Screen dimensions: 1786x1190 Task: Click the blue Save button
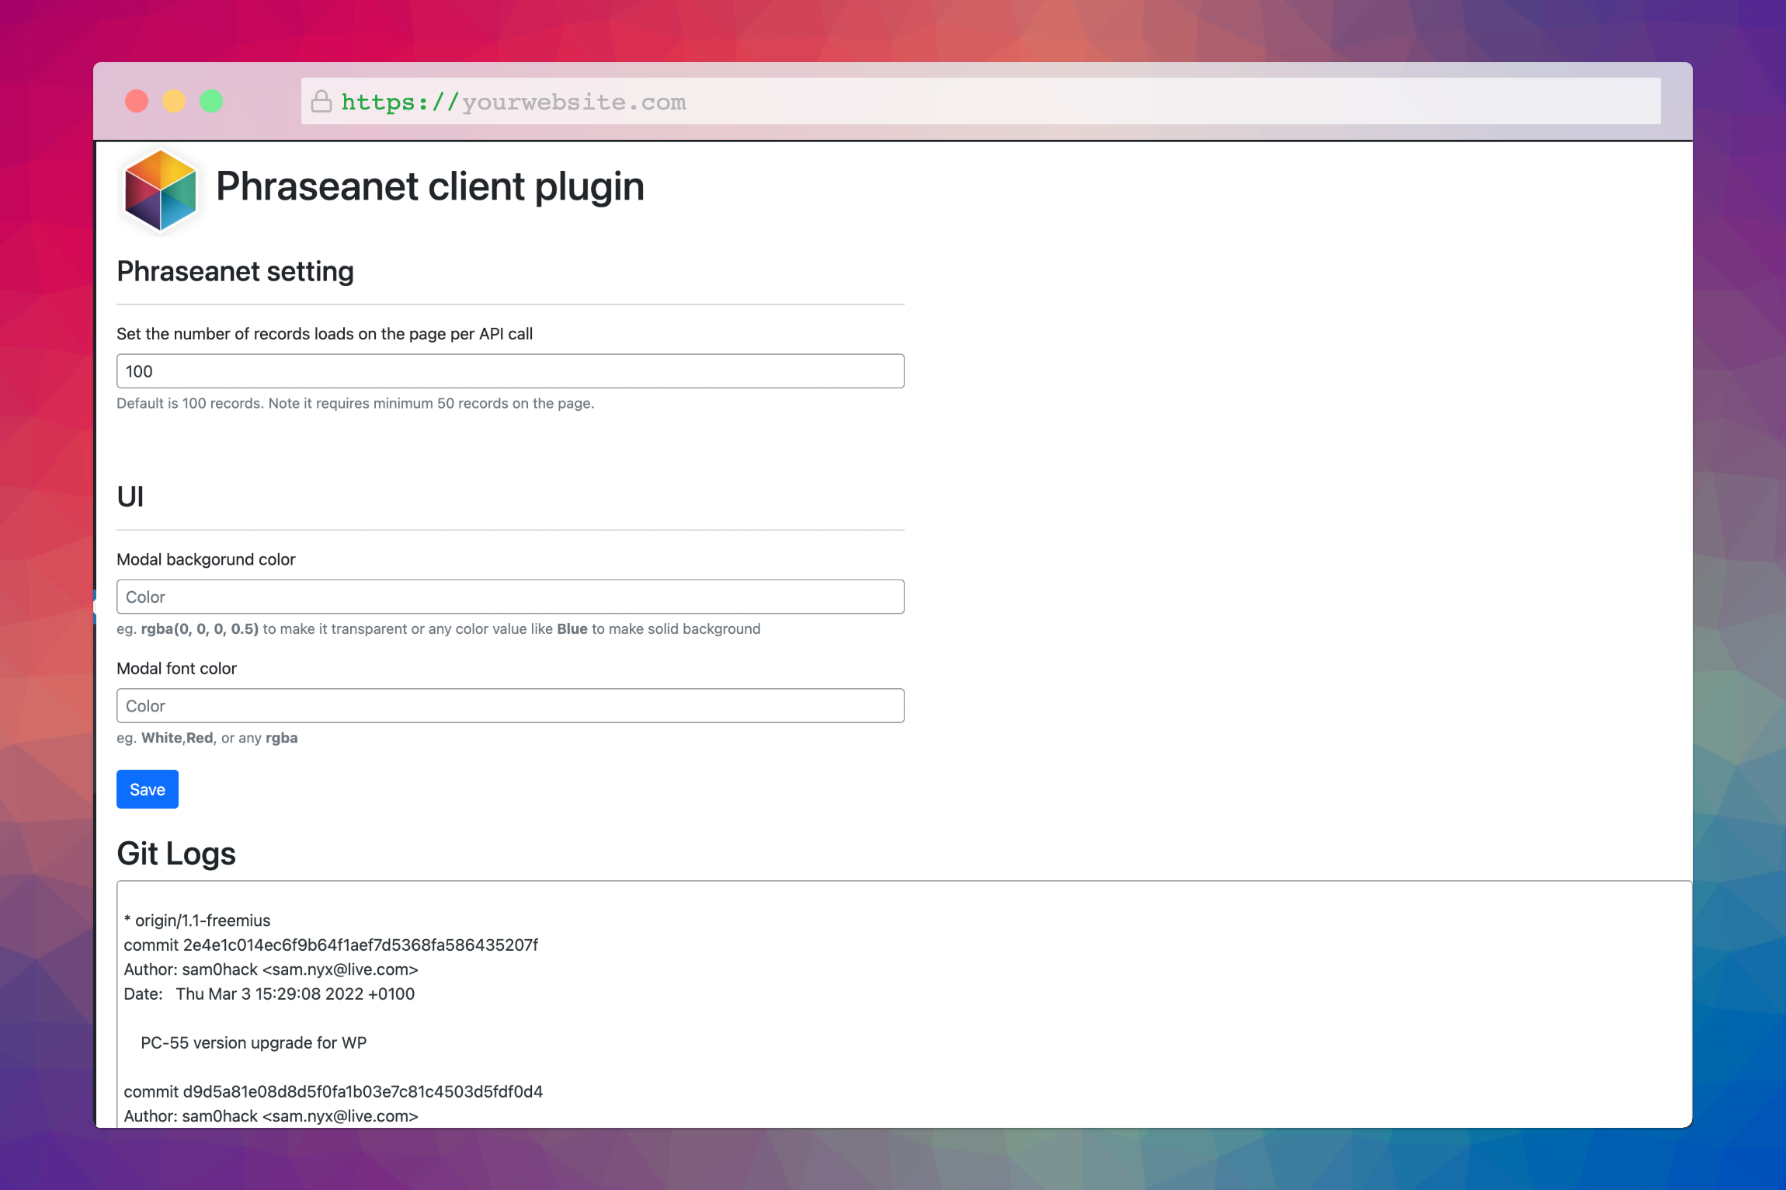point(148,789)
